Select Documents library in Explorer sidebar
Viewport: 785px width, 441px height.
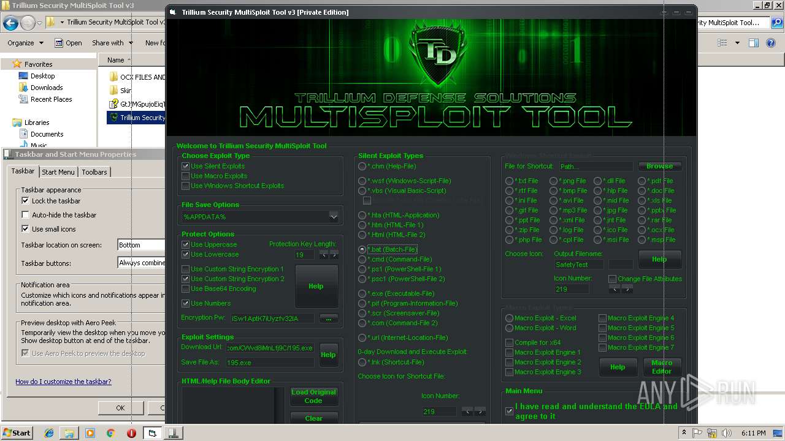coord(42,134)
